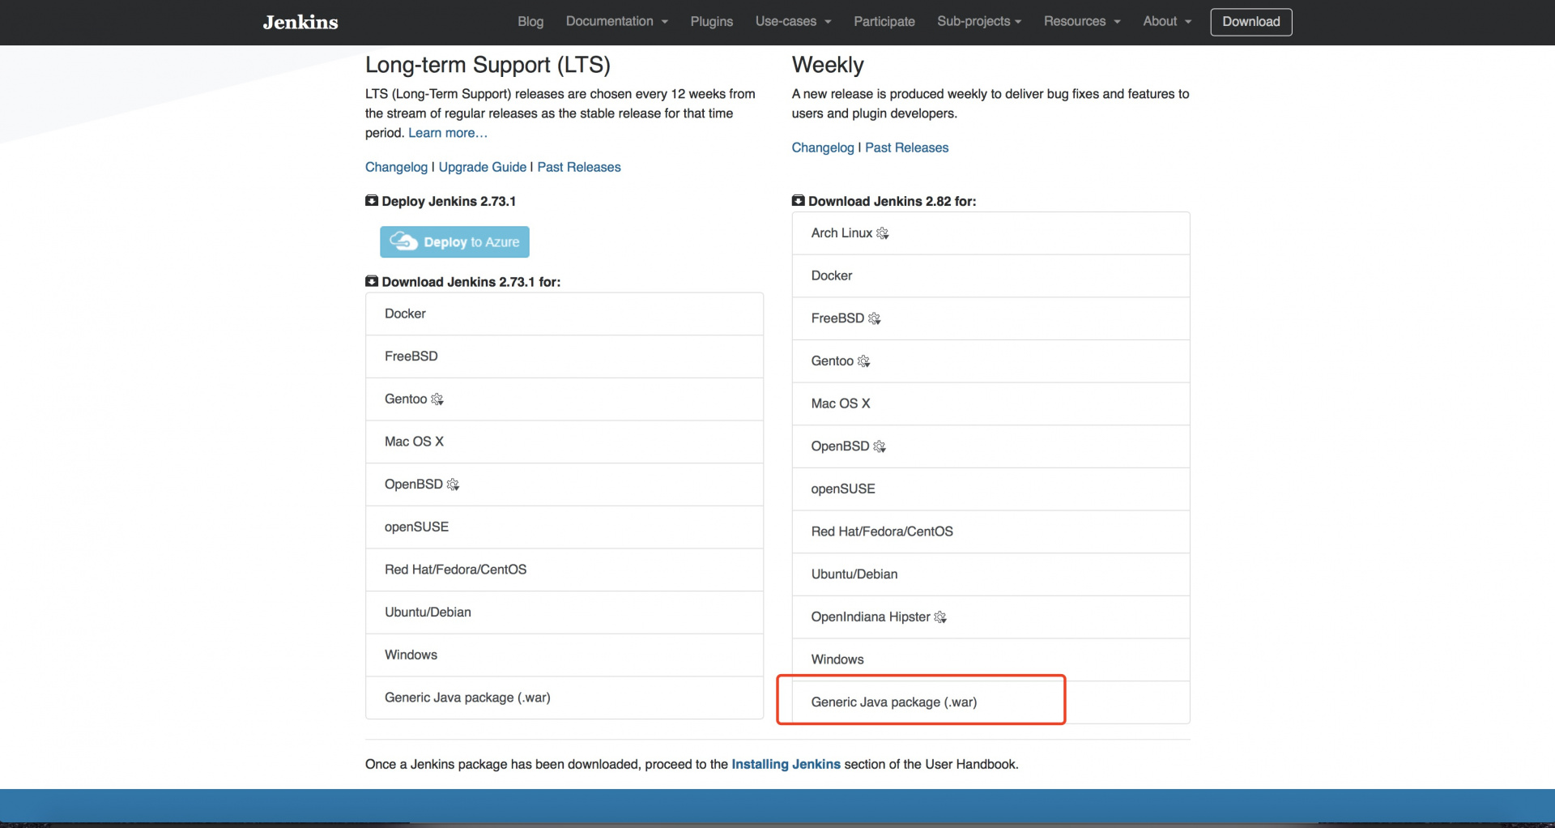Open the Blog page
The height and width of the screenshot is (828, 1555).
530,22
